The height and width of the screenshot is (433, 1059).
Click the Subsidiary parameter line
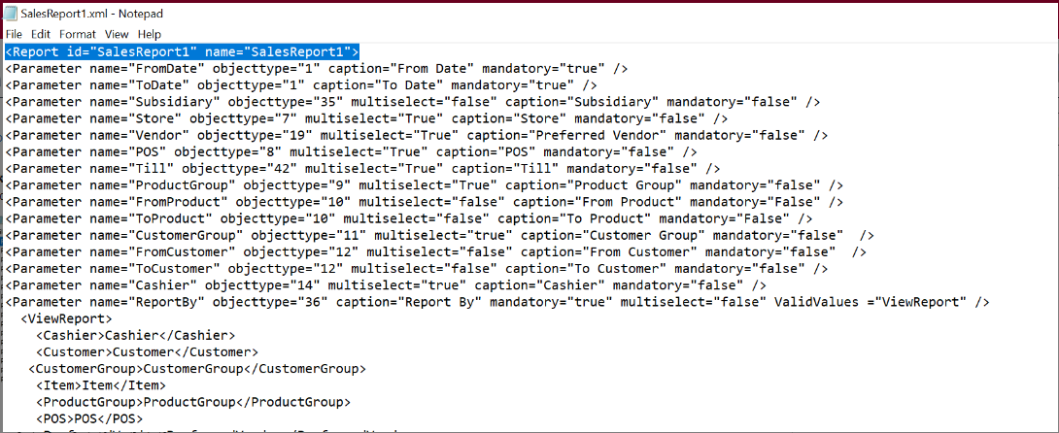click(413, 102)
